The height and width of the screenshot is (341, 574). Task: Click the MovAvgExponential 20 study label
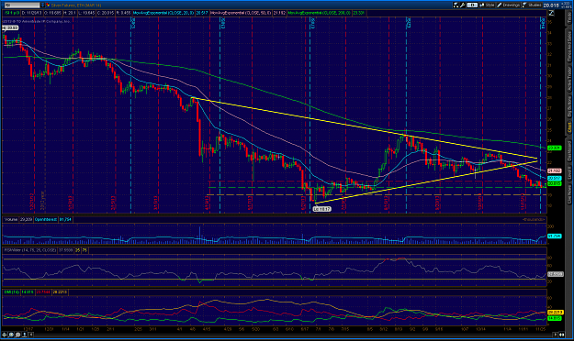coord(163,13)
